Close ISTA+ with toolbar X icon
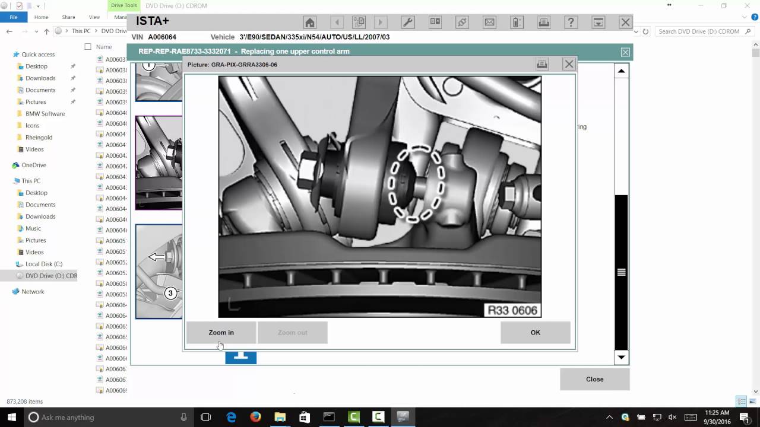 click(x=625, y=23)
